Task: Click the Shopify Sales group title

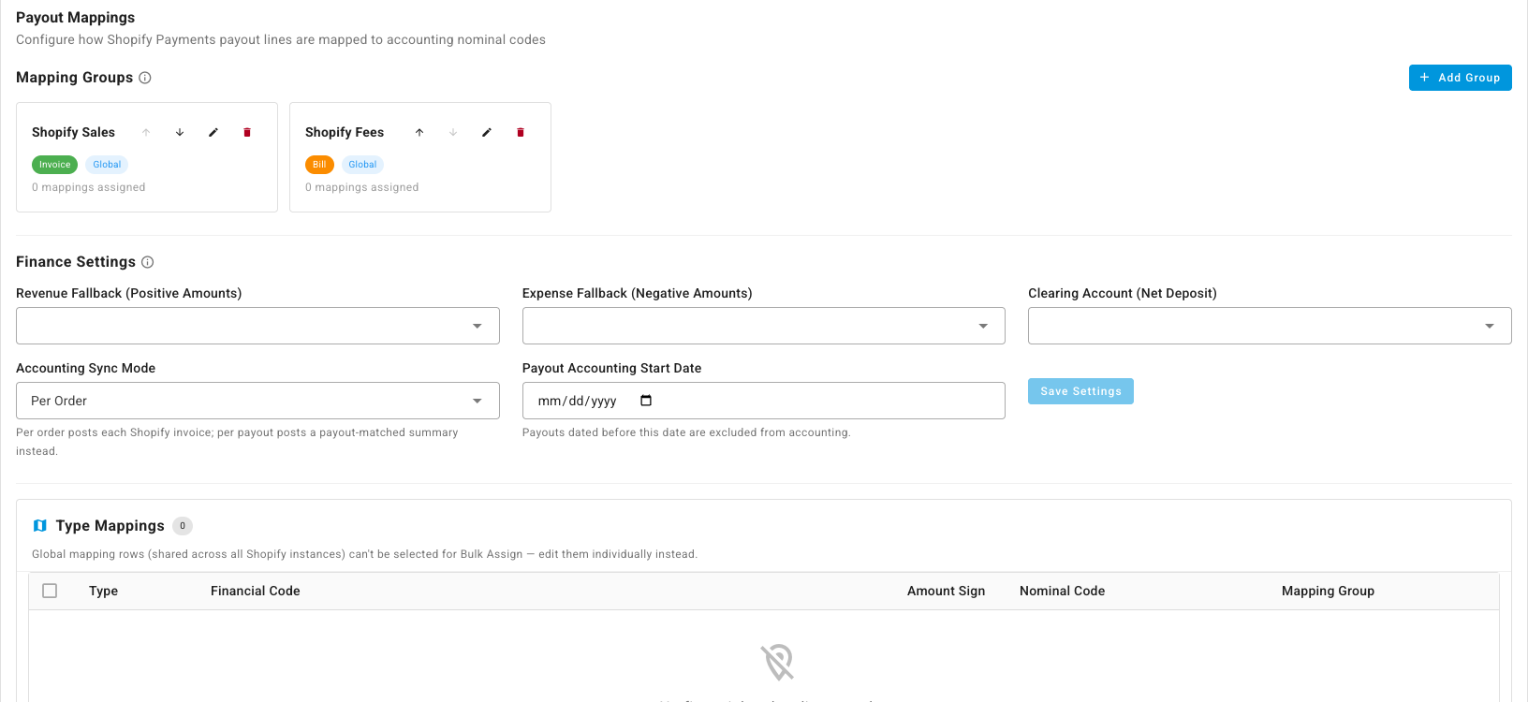Action: pos(73,132)
